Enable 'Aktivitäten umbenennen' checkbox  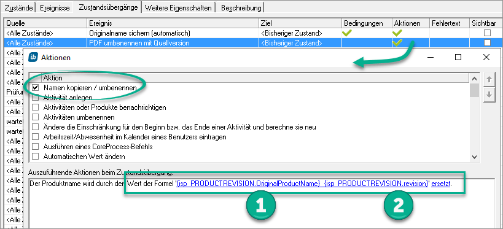click(35, 117)
